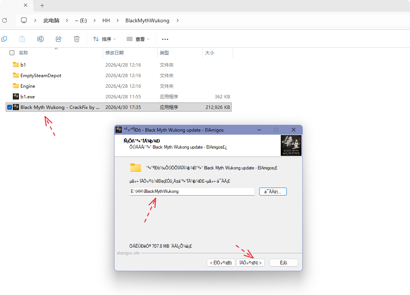Click the 362 KB size value
The width and height of the screenshot is (410, 295).
click(x=222, y=96)
